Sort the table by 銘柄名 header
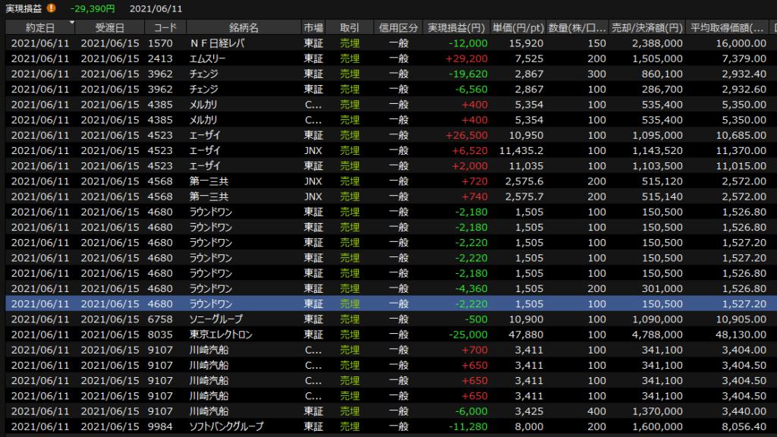777x437 pixels. click(243, 27)
